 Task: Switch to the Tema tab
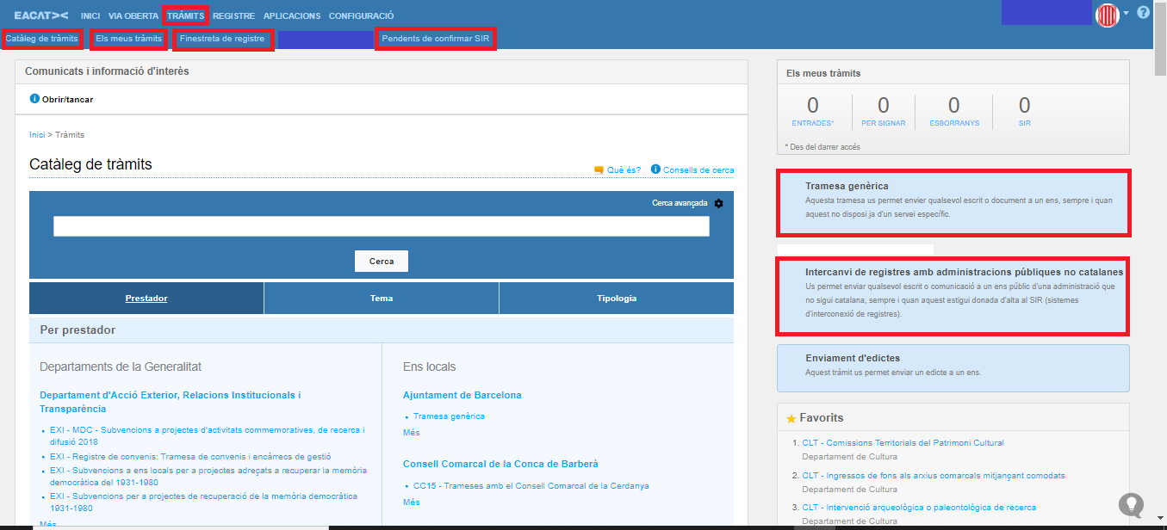point(381,299)
